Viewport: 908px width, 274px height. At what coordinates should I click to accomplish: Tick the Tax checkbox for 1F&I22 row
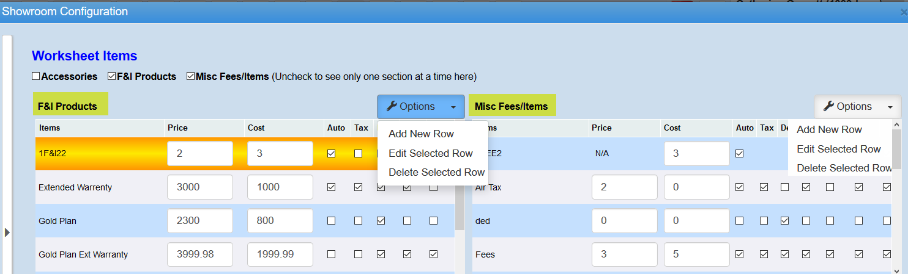click(358, 154)
